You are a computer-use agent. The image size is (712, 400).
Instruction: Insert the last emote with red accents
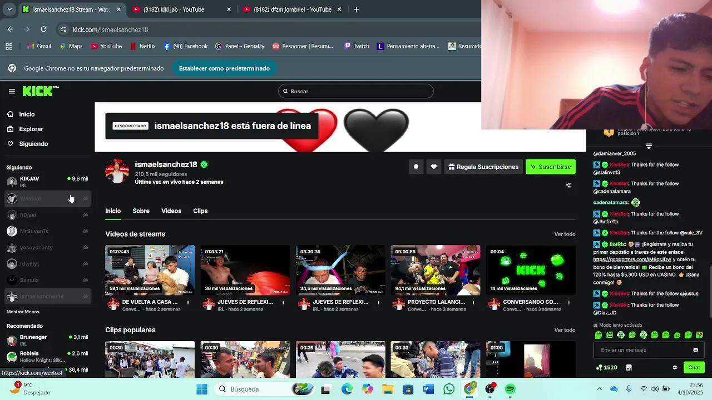click(700, 335)
